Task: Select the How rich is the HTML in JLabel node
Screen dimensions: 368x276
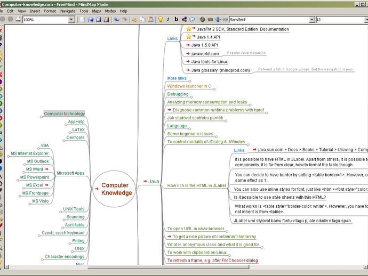Action: tap(196, 185)
